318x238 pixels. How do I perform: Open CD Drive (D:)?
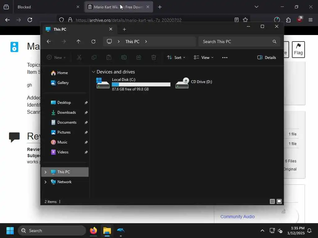point(194,82)
